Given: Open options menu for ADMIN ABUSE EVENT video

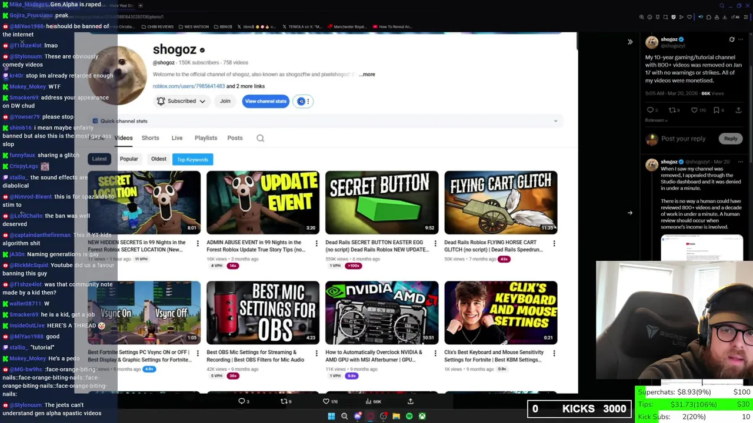Looking at the screenshot, I should 316,243.
